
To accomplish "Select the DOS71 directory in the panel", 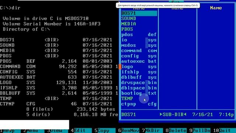I will [x=139, y=13].
